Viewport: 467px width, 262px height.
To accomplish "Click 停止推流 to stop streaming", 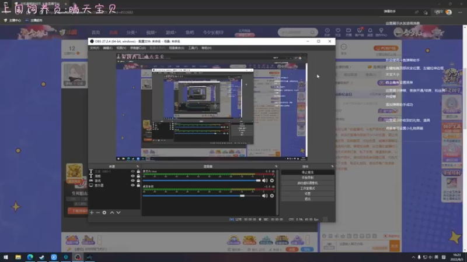I will coord(308,172).
